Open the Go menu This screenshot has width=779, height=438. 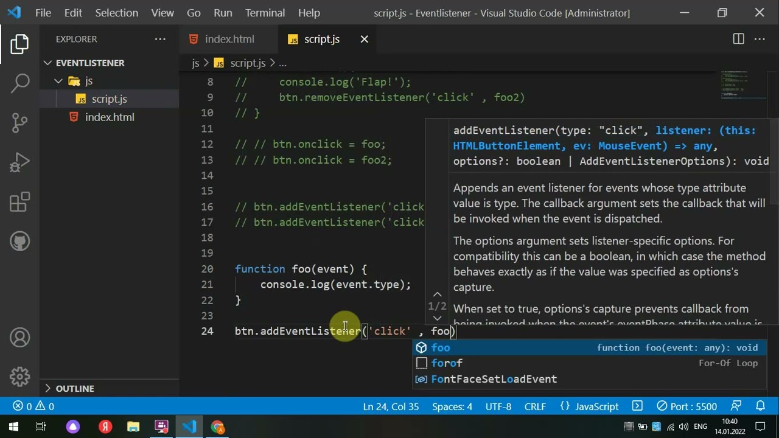194,13
